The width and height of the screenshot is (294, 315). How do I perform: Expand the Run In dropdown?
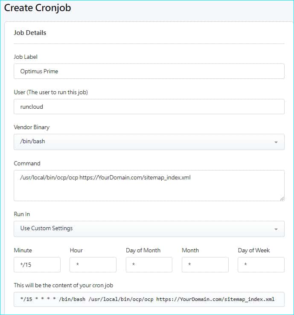(x=149, y=228)
